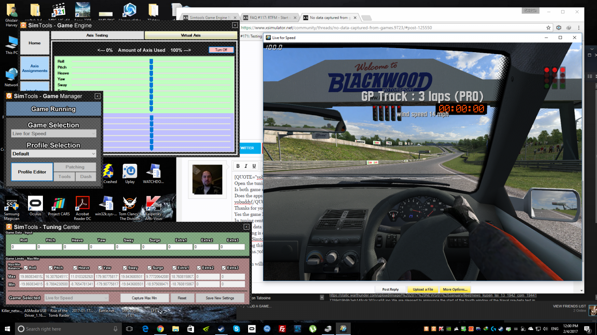
Task: Open Tom Clancy's The Division shortcut
Action: click(x=129, y=208)
